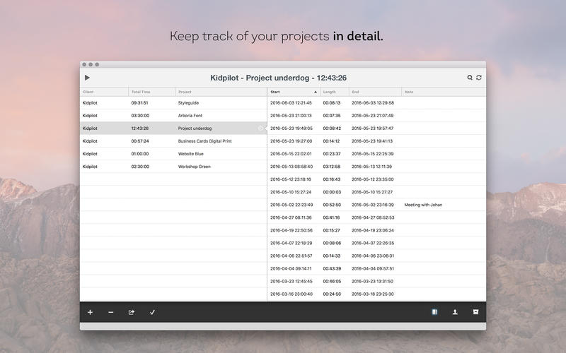Image resolution: width=566 pixels, height=353 pixels.
Task: Select the Arboria Font project row
Action: point(190,116)
